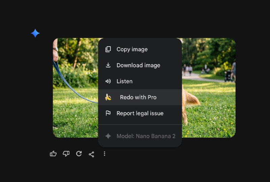Mark the response with thumbs down
Viewport: 270px width, 182px height.
66,154
